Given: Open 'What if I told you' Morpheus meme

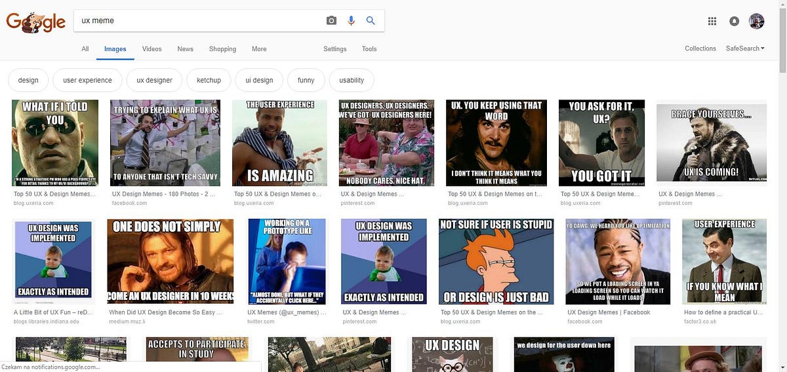Looking at the screenshot, I should (55, 143).
